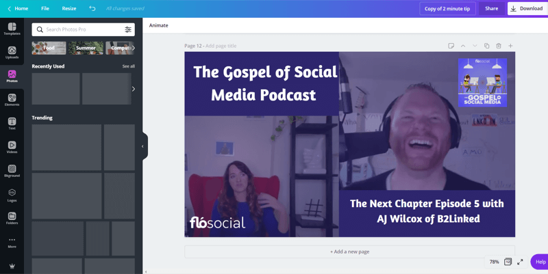548x274 pixels.
Task: Open the Logos panel
Action: (x=12, y=195)
